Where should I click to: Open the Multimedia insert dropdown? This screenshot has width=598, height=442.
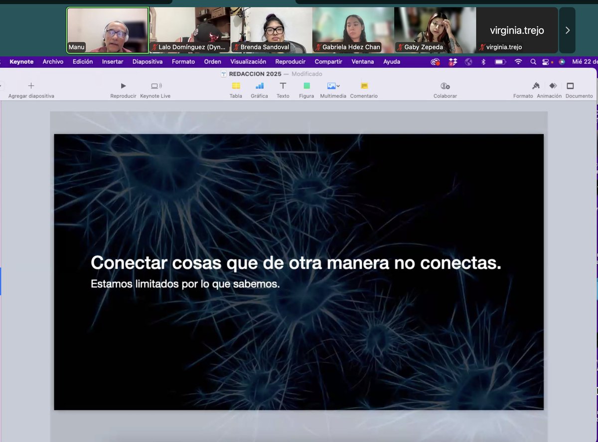tap(333, 90)
